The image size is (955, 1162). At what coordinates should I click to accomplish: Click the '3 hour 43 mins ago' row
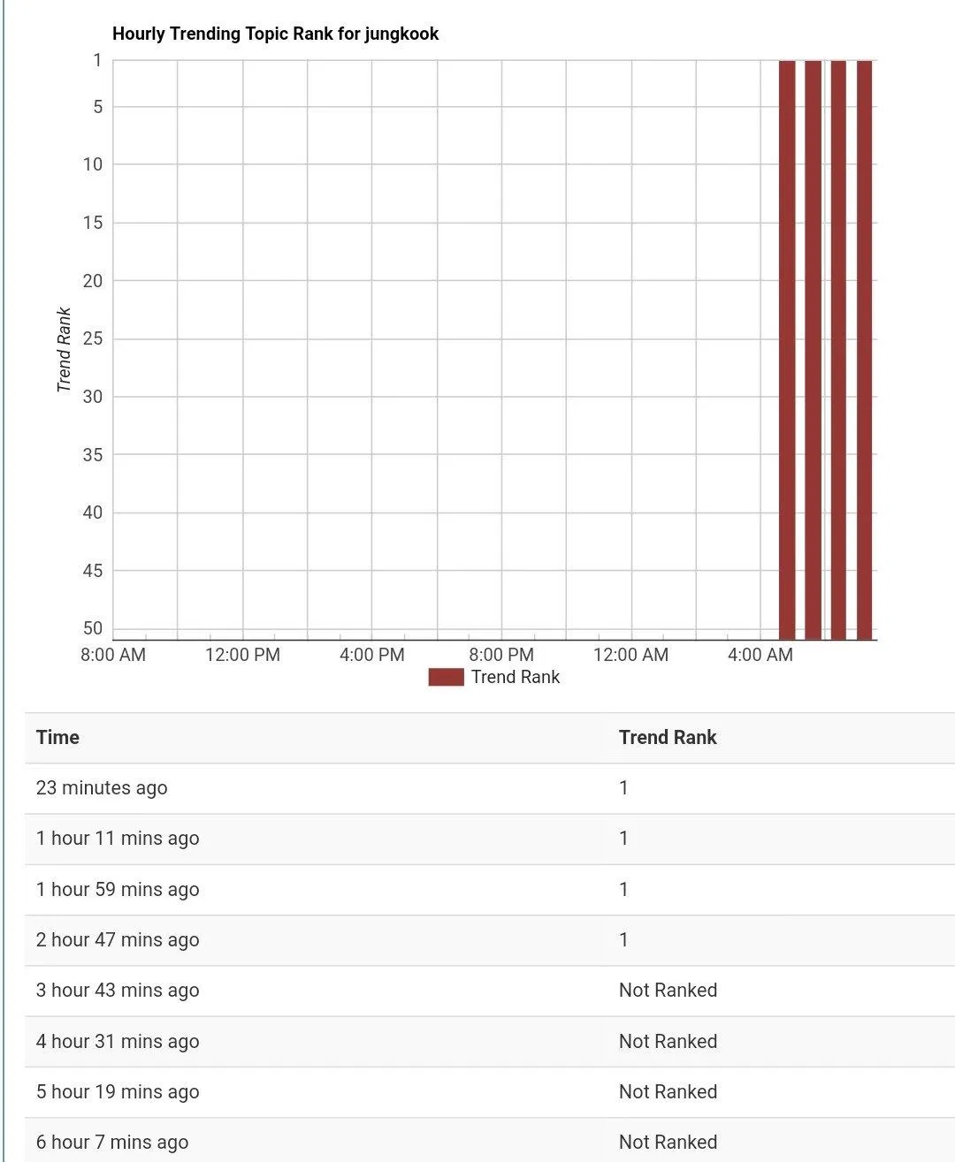[x=118, y=991]
